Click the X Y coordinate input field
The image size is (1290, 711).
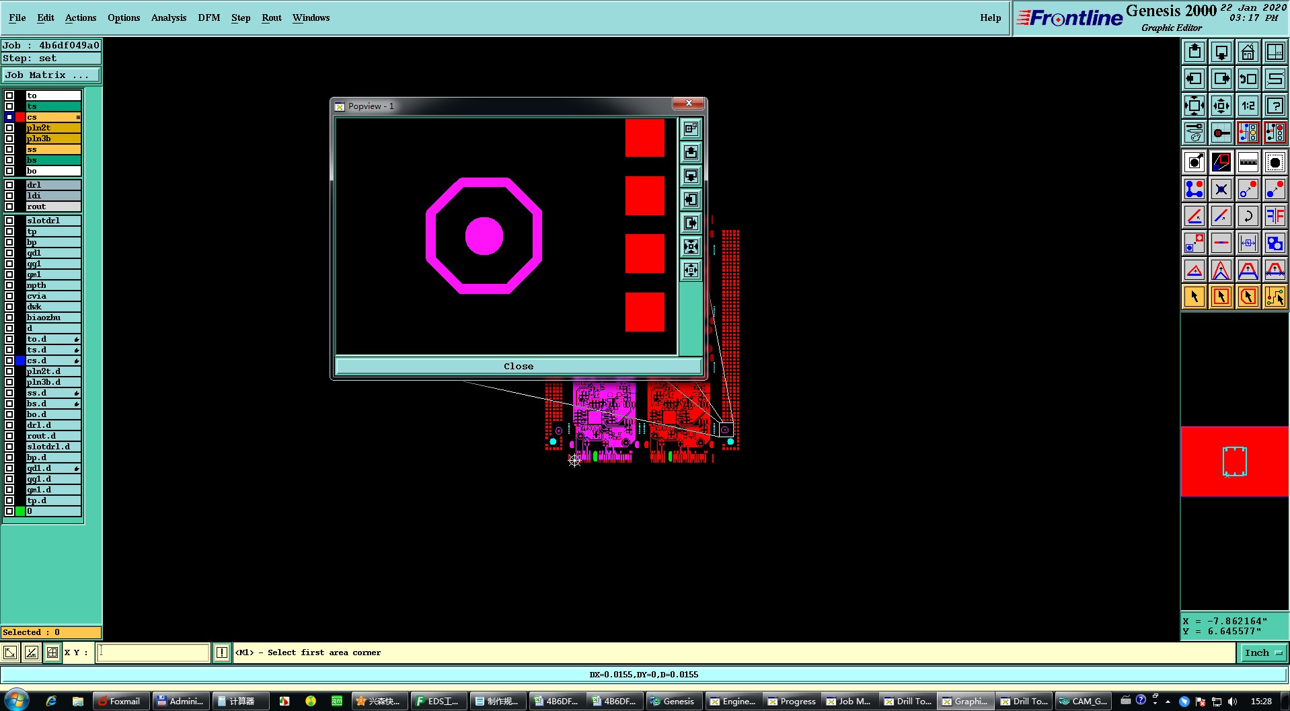coord(153,652)
